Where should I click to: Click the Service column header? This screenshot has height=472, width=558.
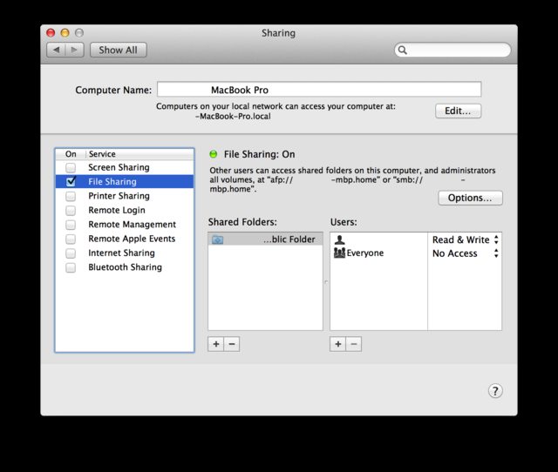(x=139, y=154)
